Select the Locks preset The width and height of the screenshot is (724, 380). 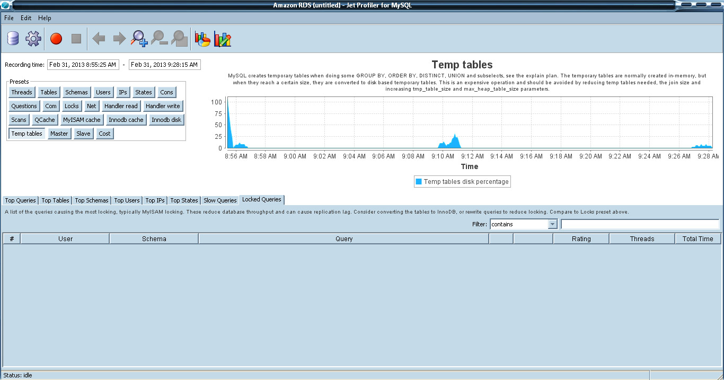[72, 106]
